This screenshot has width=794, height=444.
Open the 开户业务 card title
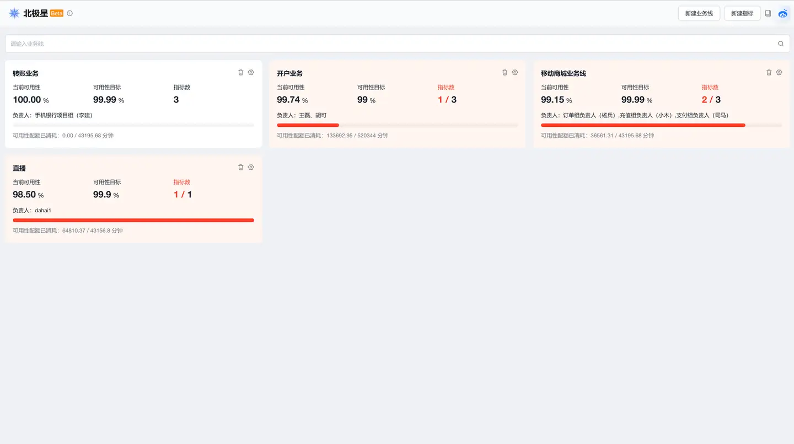tap(289, 73)
